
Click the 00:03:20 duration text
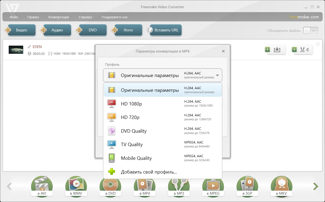tap(38, 54)
